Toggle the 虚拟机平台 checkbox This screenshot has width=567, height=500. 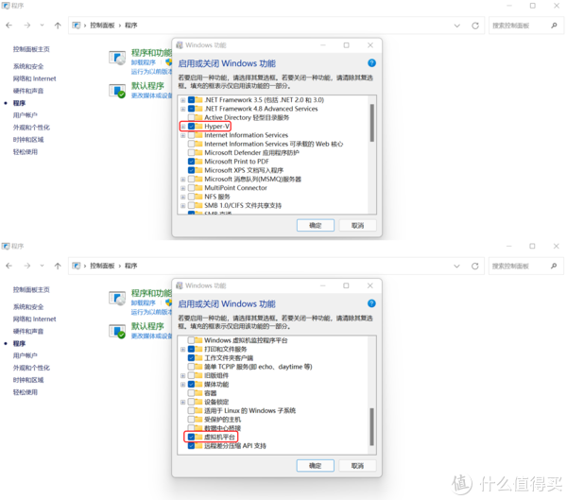tap(191, 437)
